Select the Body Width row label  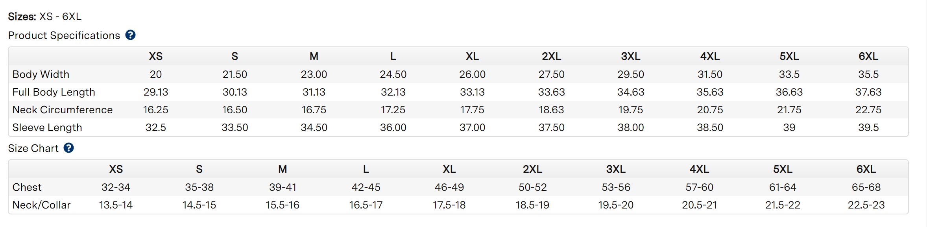tap(41, 74)
